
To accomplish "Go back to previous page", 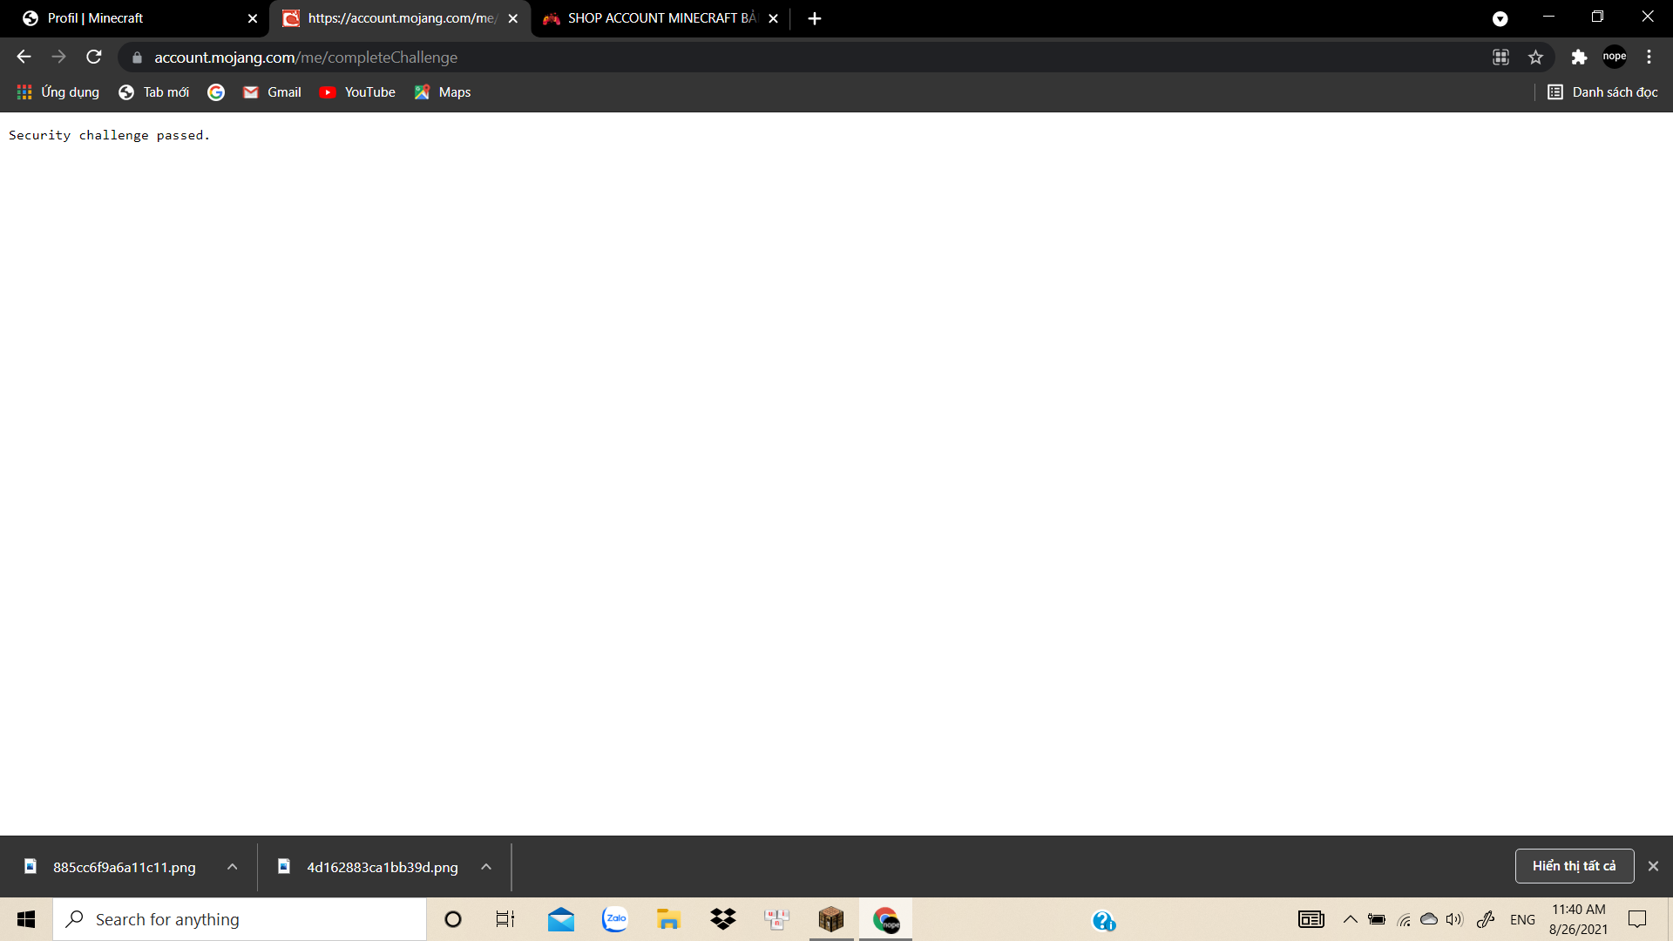I will [24, 57].
